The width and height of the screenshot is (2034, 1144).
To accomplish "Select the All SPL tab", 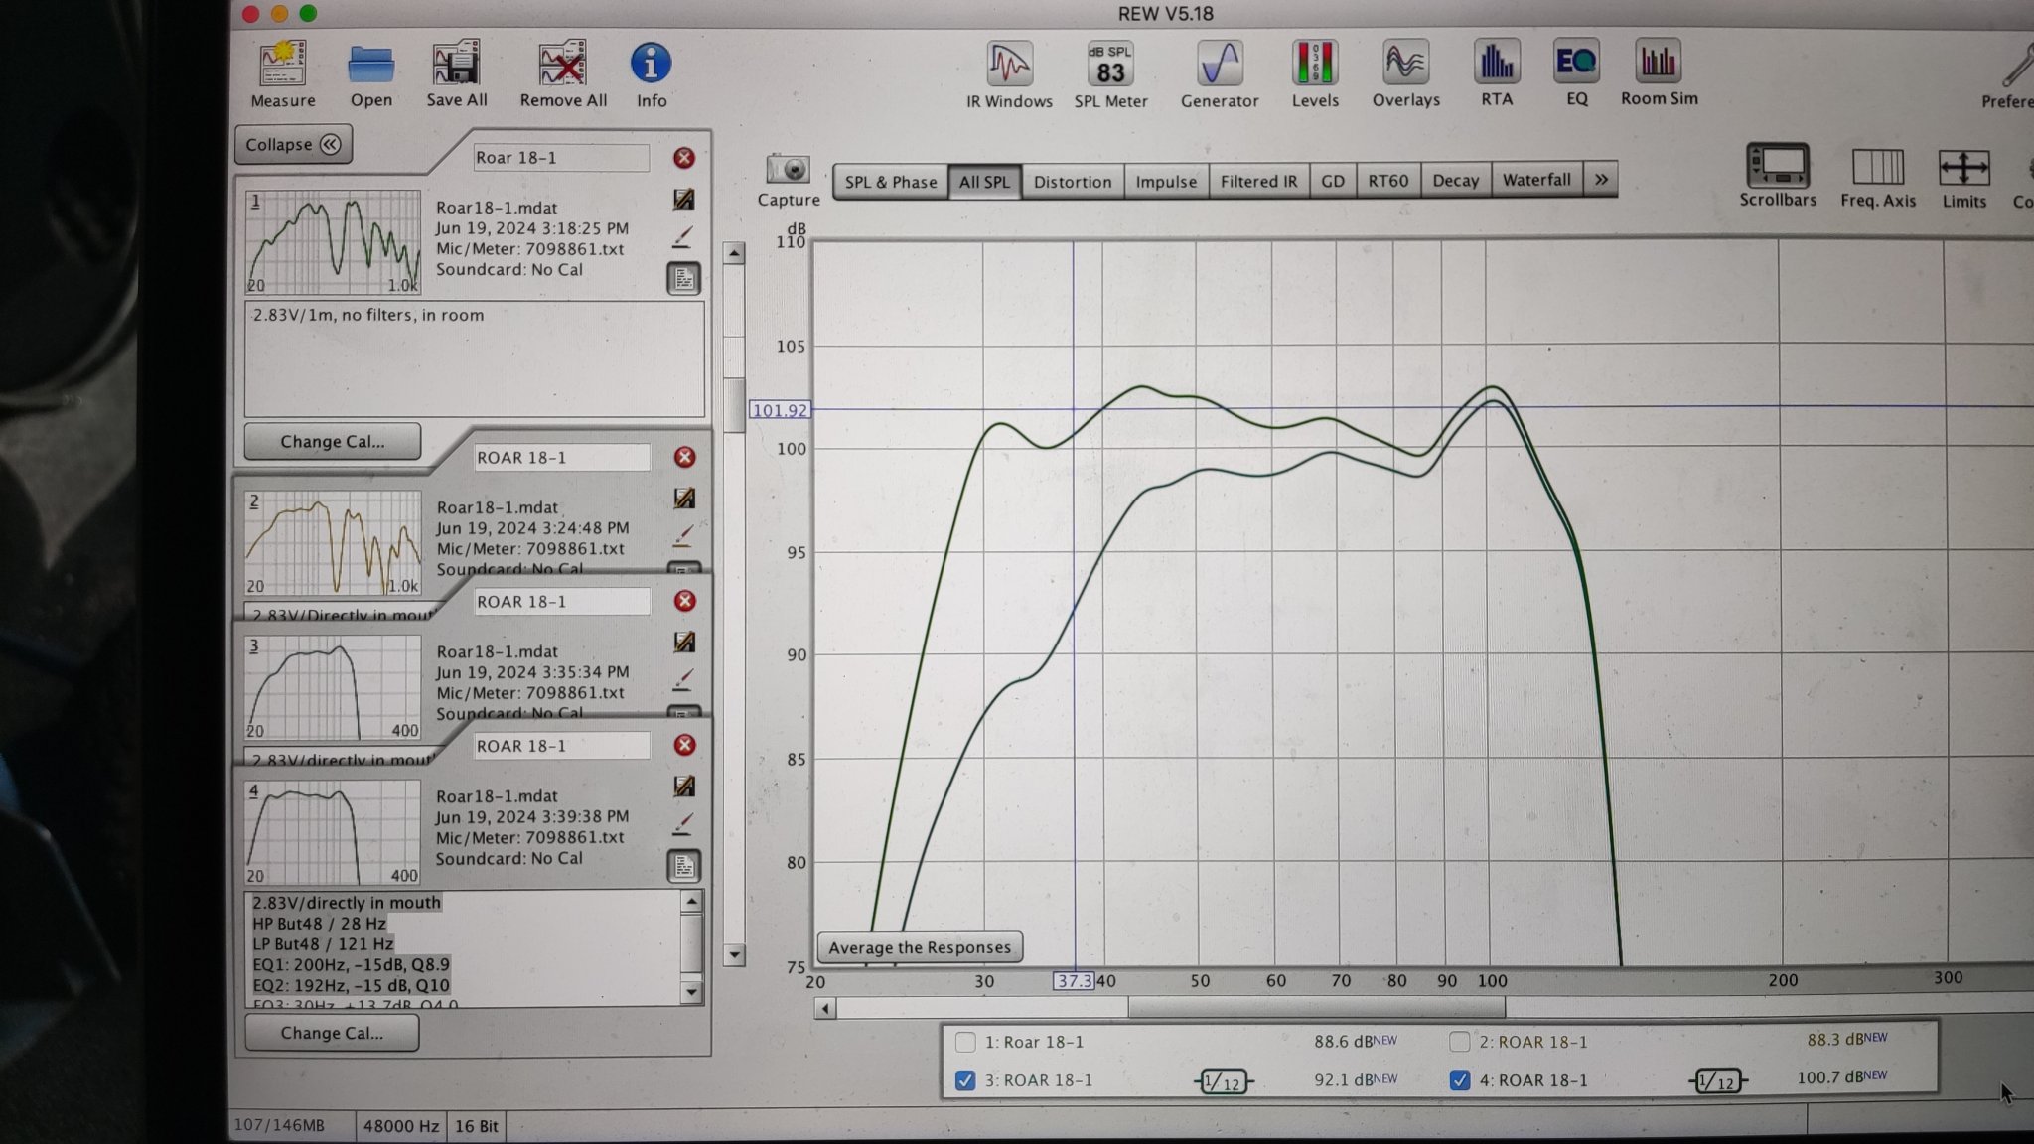I will (984, 182).
